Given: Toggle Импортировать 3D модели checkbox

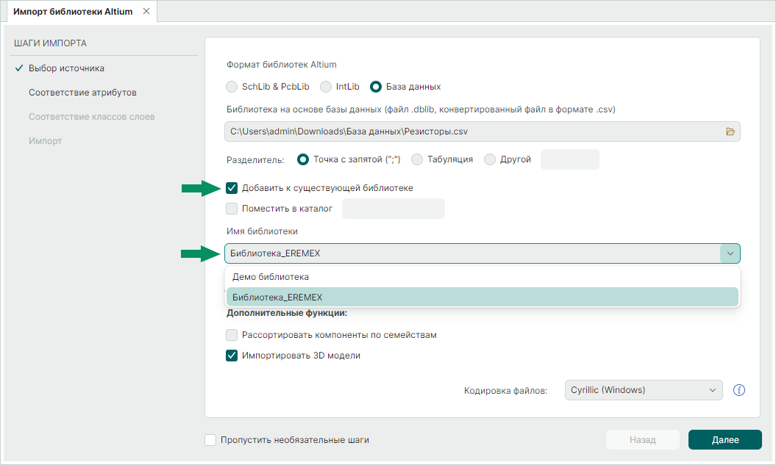Looking at the screenshot, I should (232, 356).
